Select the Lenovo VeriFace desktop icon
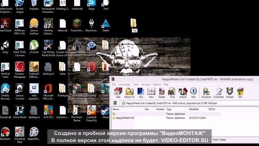 click(34, 26)
